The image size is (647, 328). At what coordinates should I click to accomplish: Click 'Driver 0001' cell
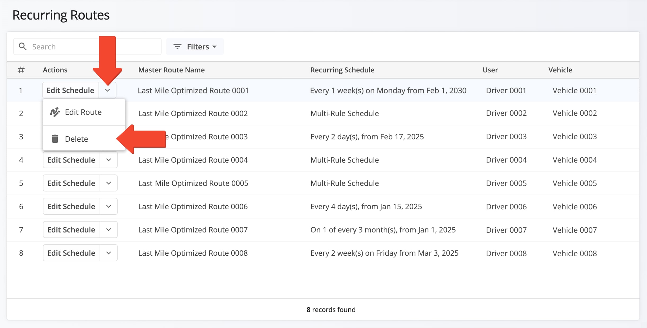click(506, 90)
